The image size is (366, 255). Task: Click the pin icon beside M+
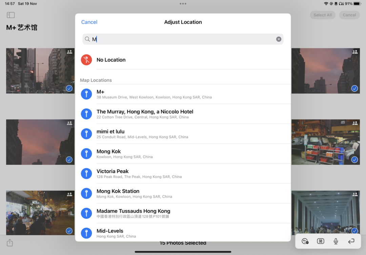[86, 94]
